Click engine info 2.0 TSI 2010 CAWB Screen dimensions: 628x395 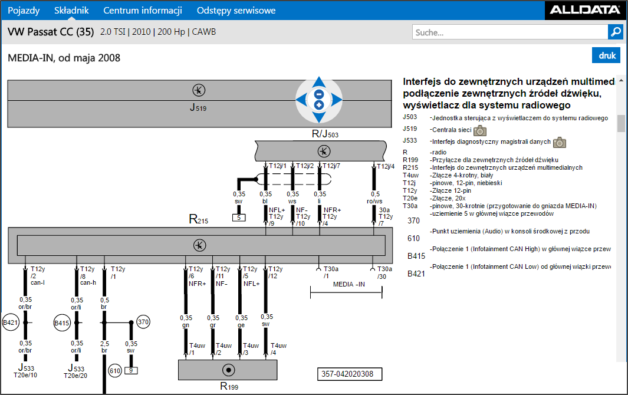click(158, 32)
